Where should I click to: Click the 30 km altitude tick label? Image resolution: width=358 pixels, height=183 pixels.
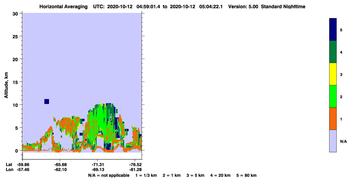click(x=16, y=13)
